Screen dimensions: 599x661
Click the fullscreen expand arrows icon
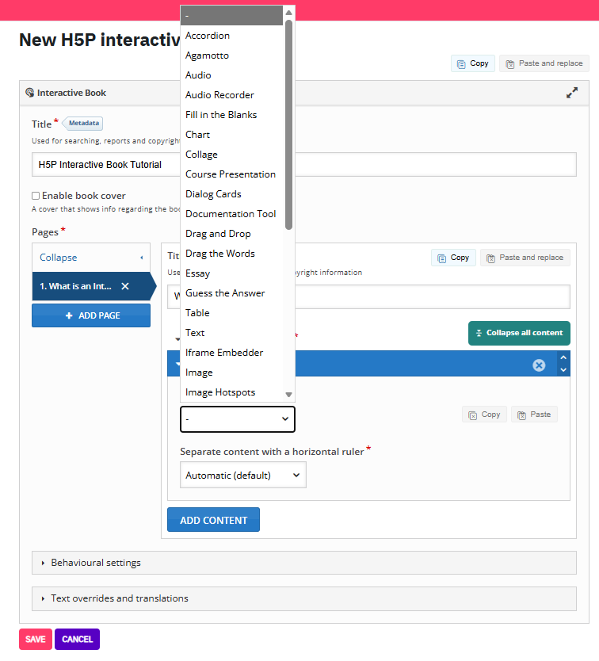572,93
